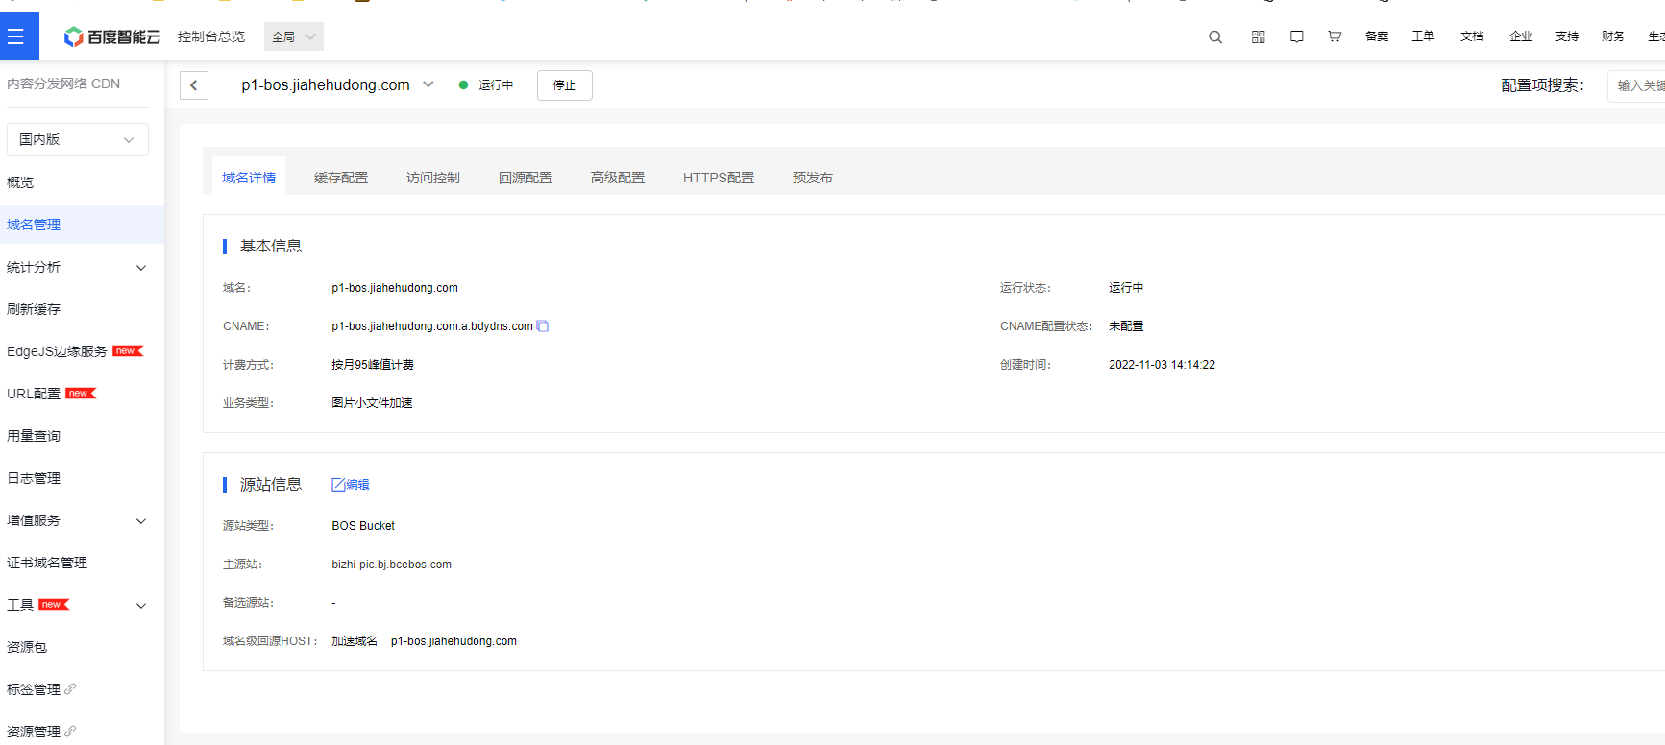This screenshot has height=745, width=1665.
Task: Switch to 访问控制 tab
Action: [433, 178]
